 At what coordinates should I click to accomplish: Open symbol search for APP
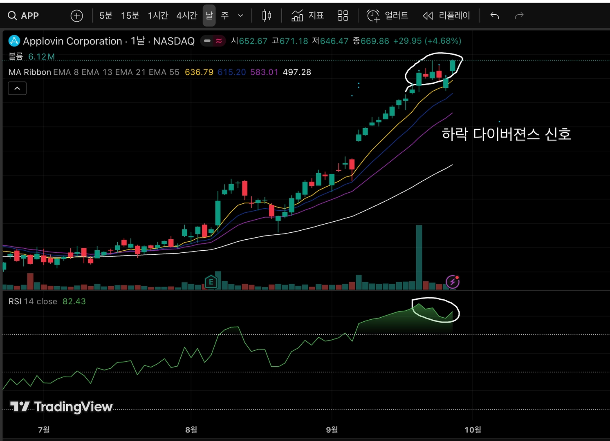click(23, 16)
